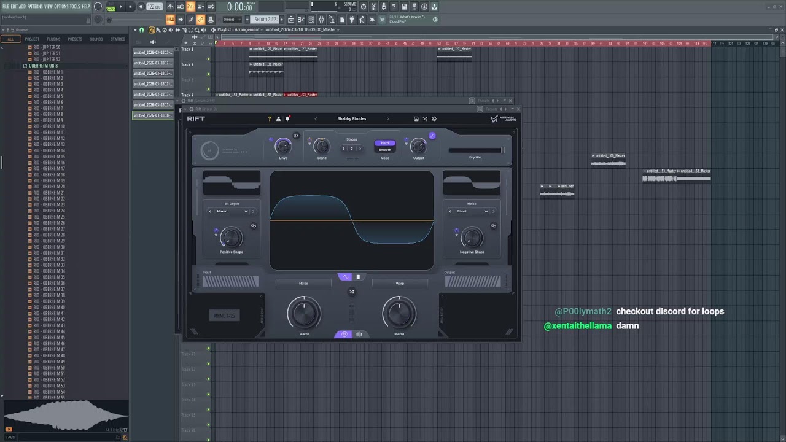Select the spiral tab at Rift bottom
The width and height of the screenshot is (786, 442).
(x=344, y=335)
